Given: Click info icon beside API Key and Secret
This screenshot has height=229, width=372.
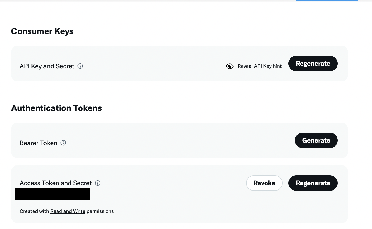Looking at the screenshot, I should [x=80, y=66].
